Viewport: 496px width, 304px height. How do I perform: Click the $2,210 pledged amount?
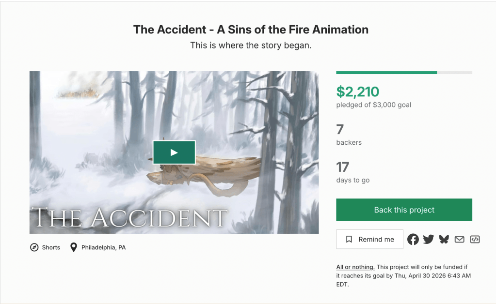click(x=358, y=91)
